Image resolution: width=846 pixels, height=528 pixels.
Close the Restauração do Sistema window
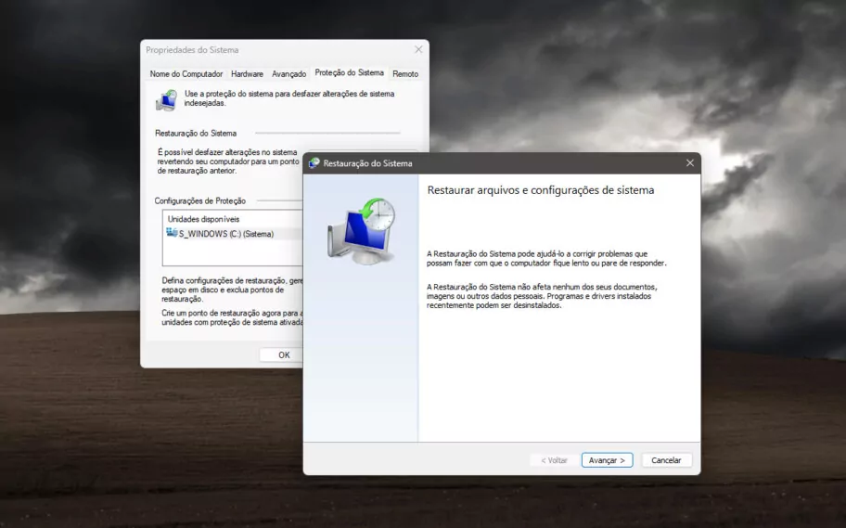click(689, 163)
